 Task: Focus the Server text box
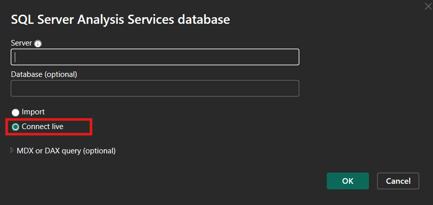154,57
